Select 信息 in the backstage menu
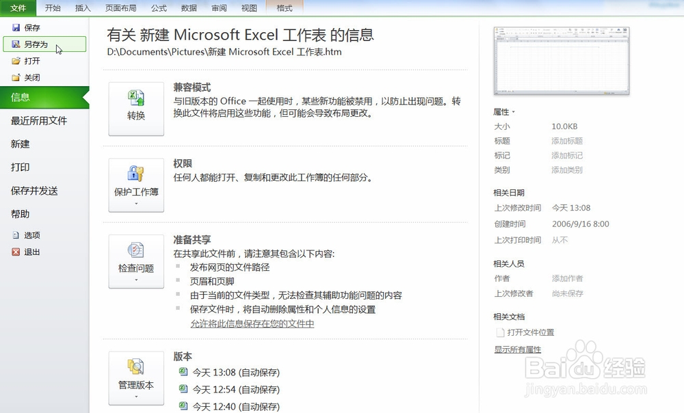Image resolution: width=684 pixels, height=413 pixels. [44, 97]
